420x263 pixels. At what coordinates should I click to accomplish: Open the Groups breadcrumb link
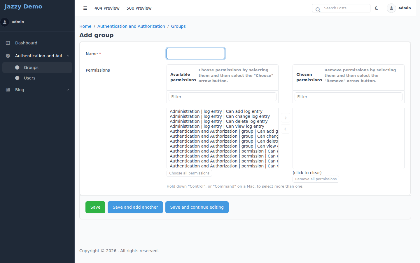[178, 26]
